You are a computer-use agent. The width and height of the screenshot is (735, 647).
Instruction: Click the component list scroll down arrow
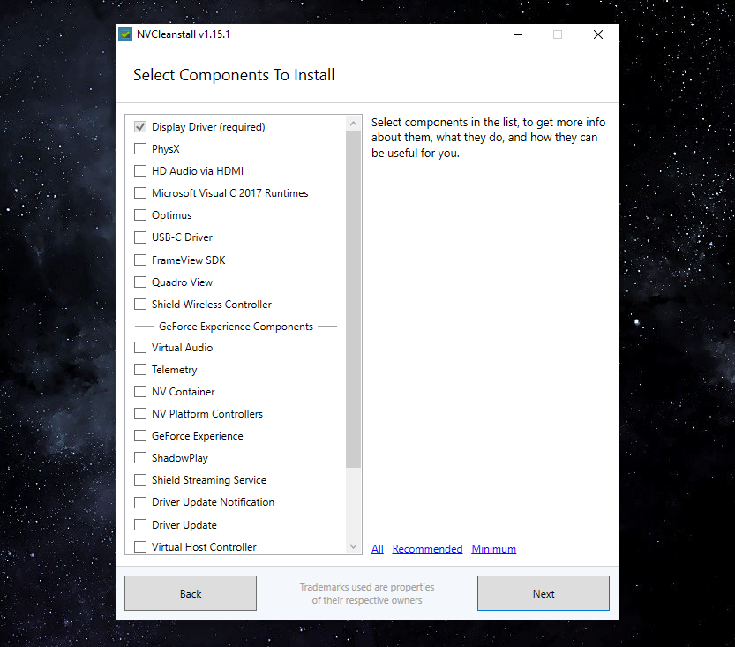click(354, 546)
